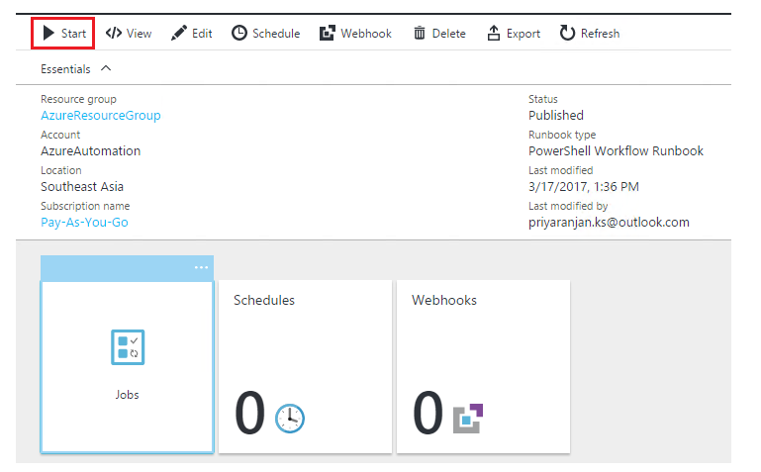Click the Essentials header label
The width and height of the screenshot is (761, 472).
click(x=65, y=69)
